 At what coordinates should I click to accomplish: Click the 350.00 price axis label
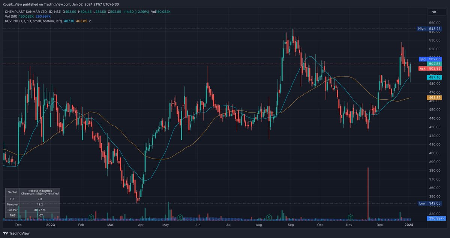[x=435, y=196]
